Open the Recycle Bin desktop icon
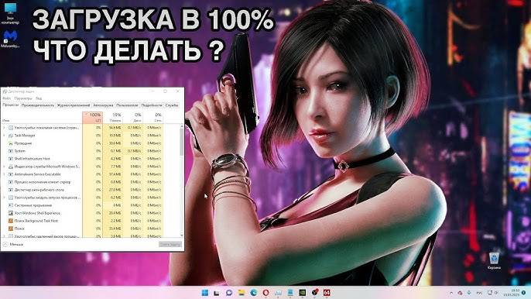 pos(494,261)
